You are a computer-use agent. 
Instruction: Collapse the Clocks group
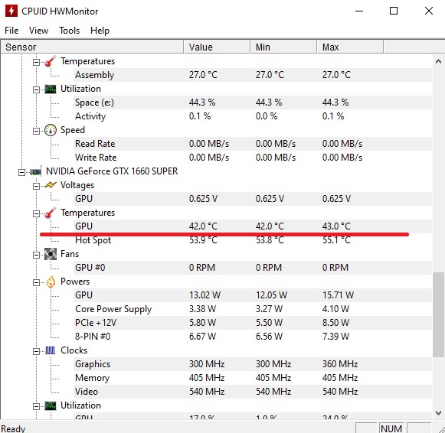pyautogui.click(x=36, y=351)
